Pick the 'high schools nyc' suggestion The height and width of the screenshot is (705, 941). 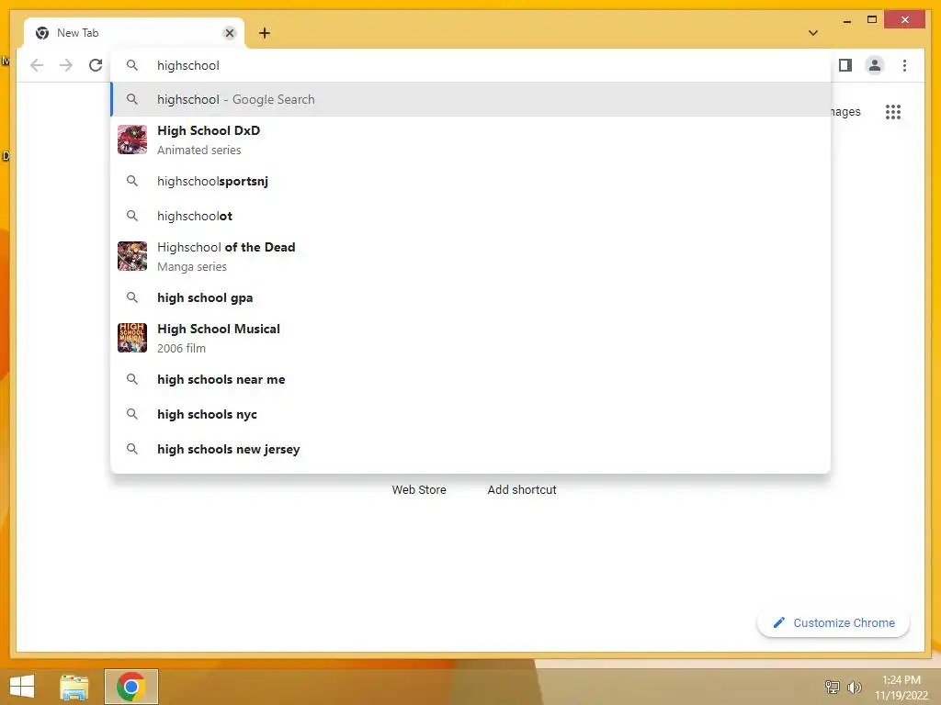pos(470,414)
